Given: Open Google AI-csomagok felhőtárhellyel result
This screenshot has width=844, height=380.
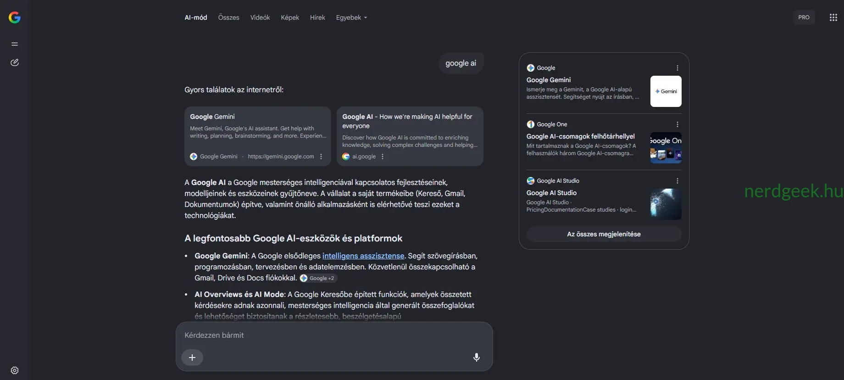Looking at the screenshot, I should click(581, 136).
